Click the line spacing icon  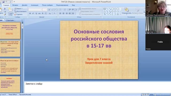click(x=76, y=10)
